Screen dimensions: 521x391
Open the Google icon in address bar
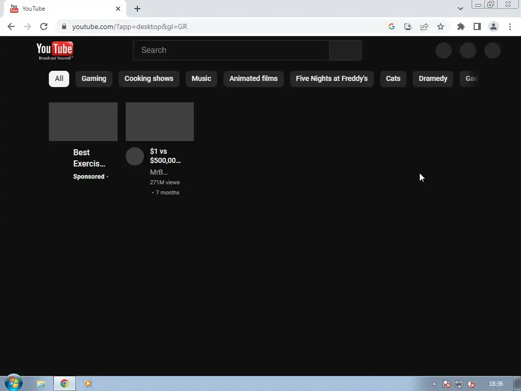tap(391, 26)
